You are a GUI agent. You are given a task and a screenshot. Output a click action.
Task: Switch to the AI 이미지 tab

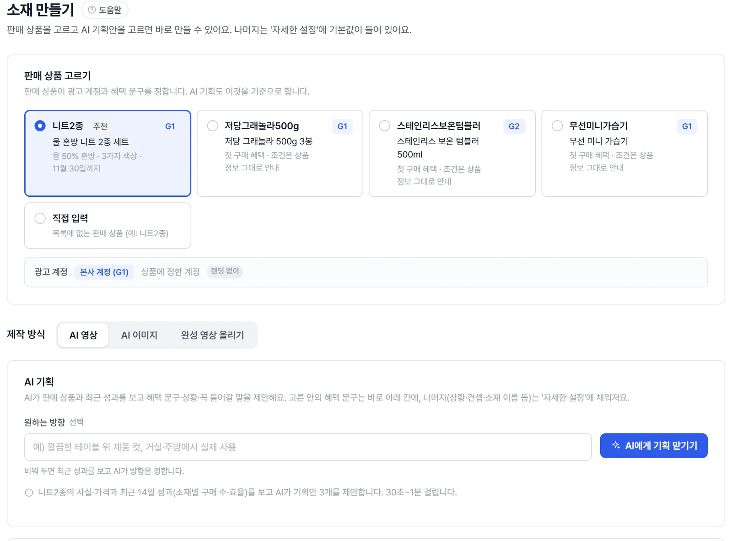pos(139,335)
